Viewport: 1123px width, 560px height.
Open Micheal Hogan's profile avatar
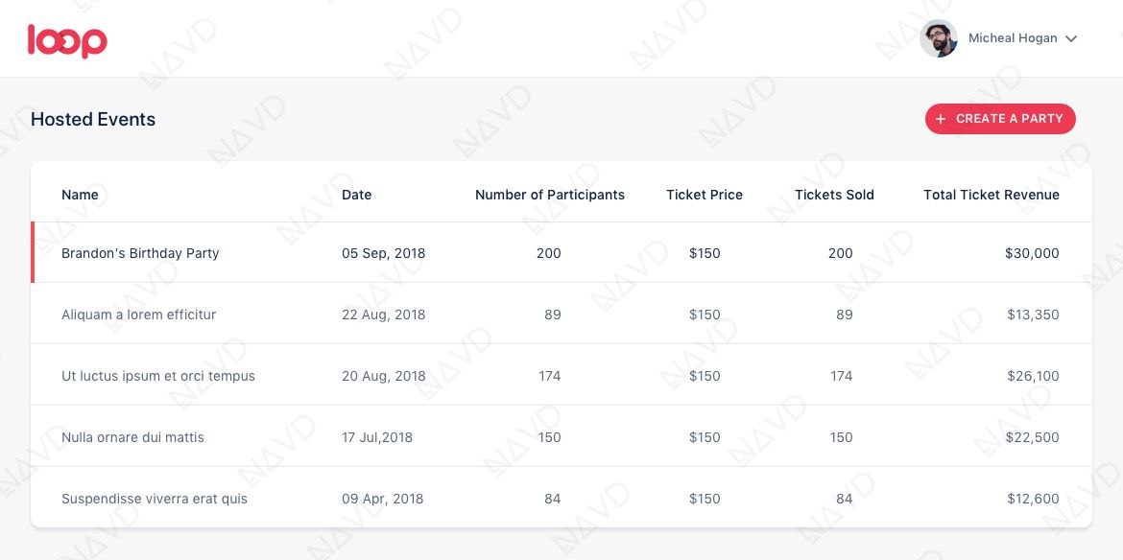point(938,38)
